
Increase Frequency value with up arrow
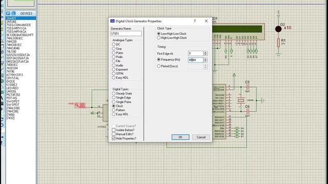point(206,59)
